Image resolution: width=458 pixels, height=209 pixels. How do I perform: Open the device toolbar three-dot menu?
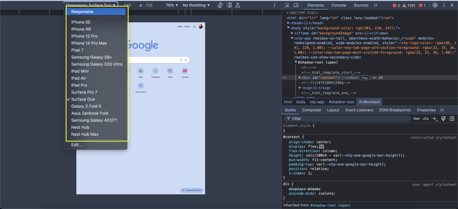pos(274,5)
